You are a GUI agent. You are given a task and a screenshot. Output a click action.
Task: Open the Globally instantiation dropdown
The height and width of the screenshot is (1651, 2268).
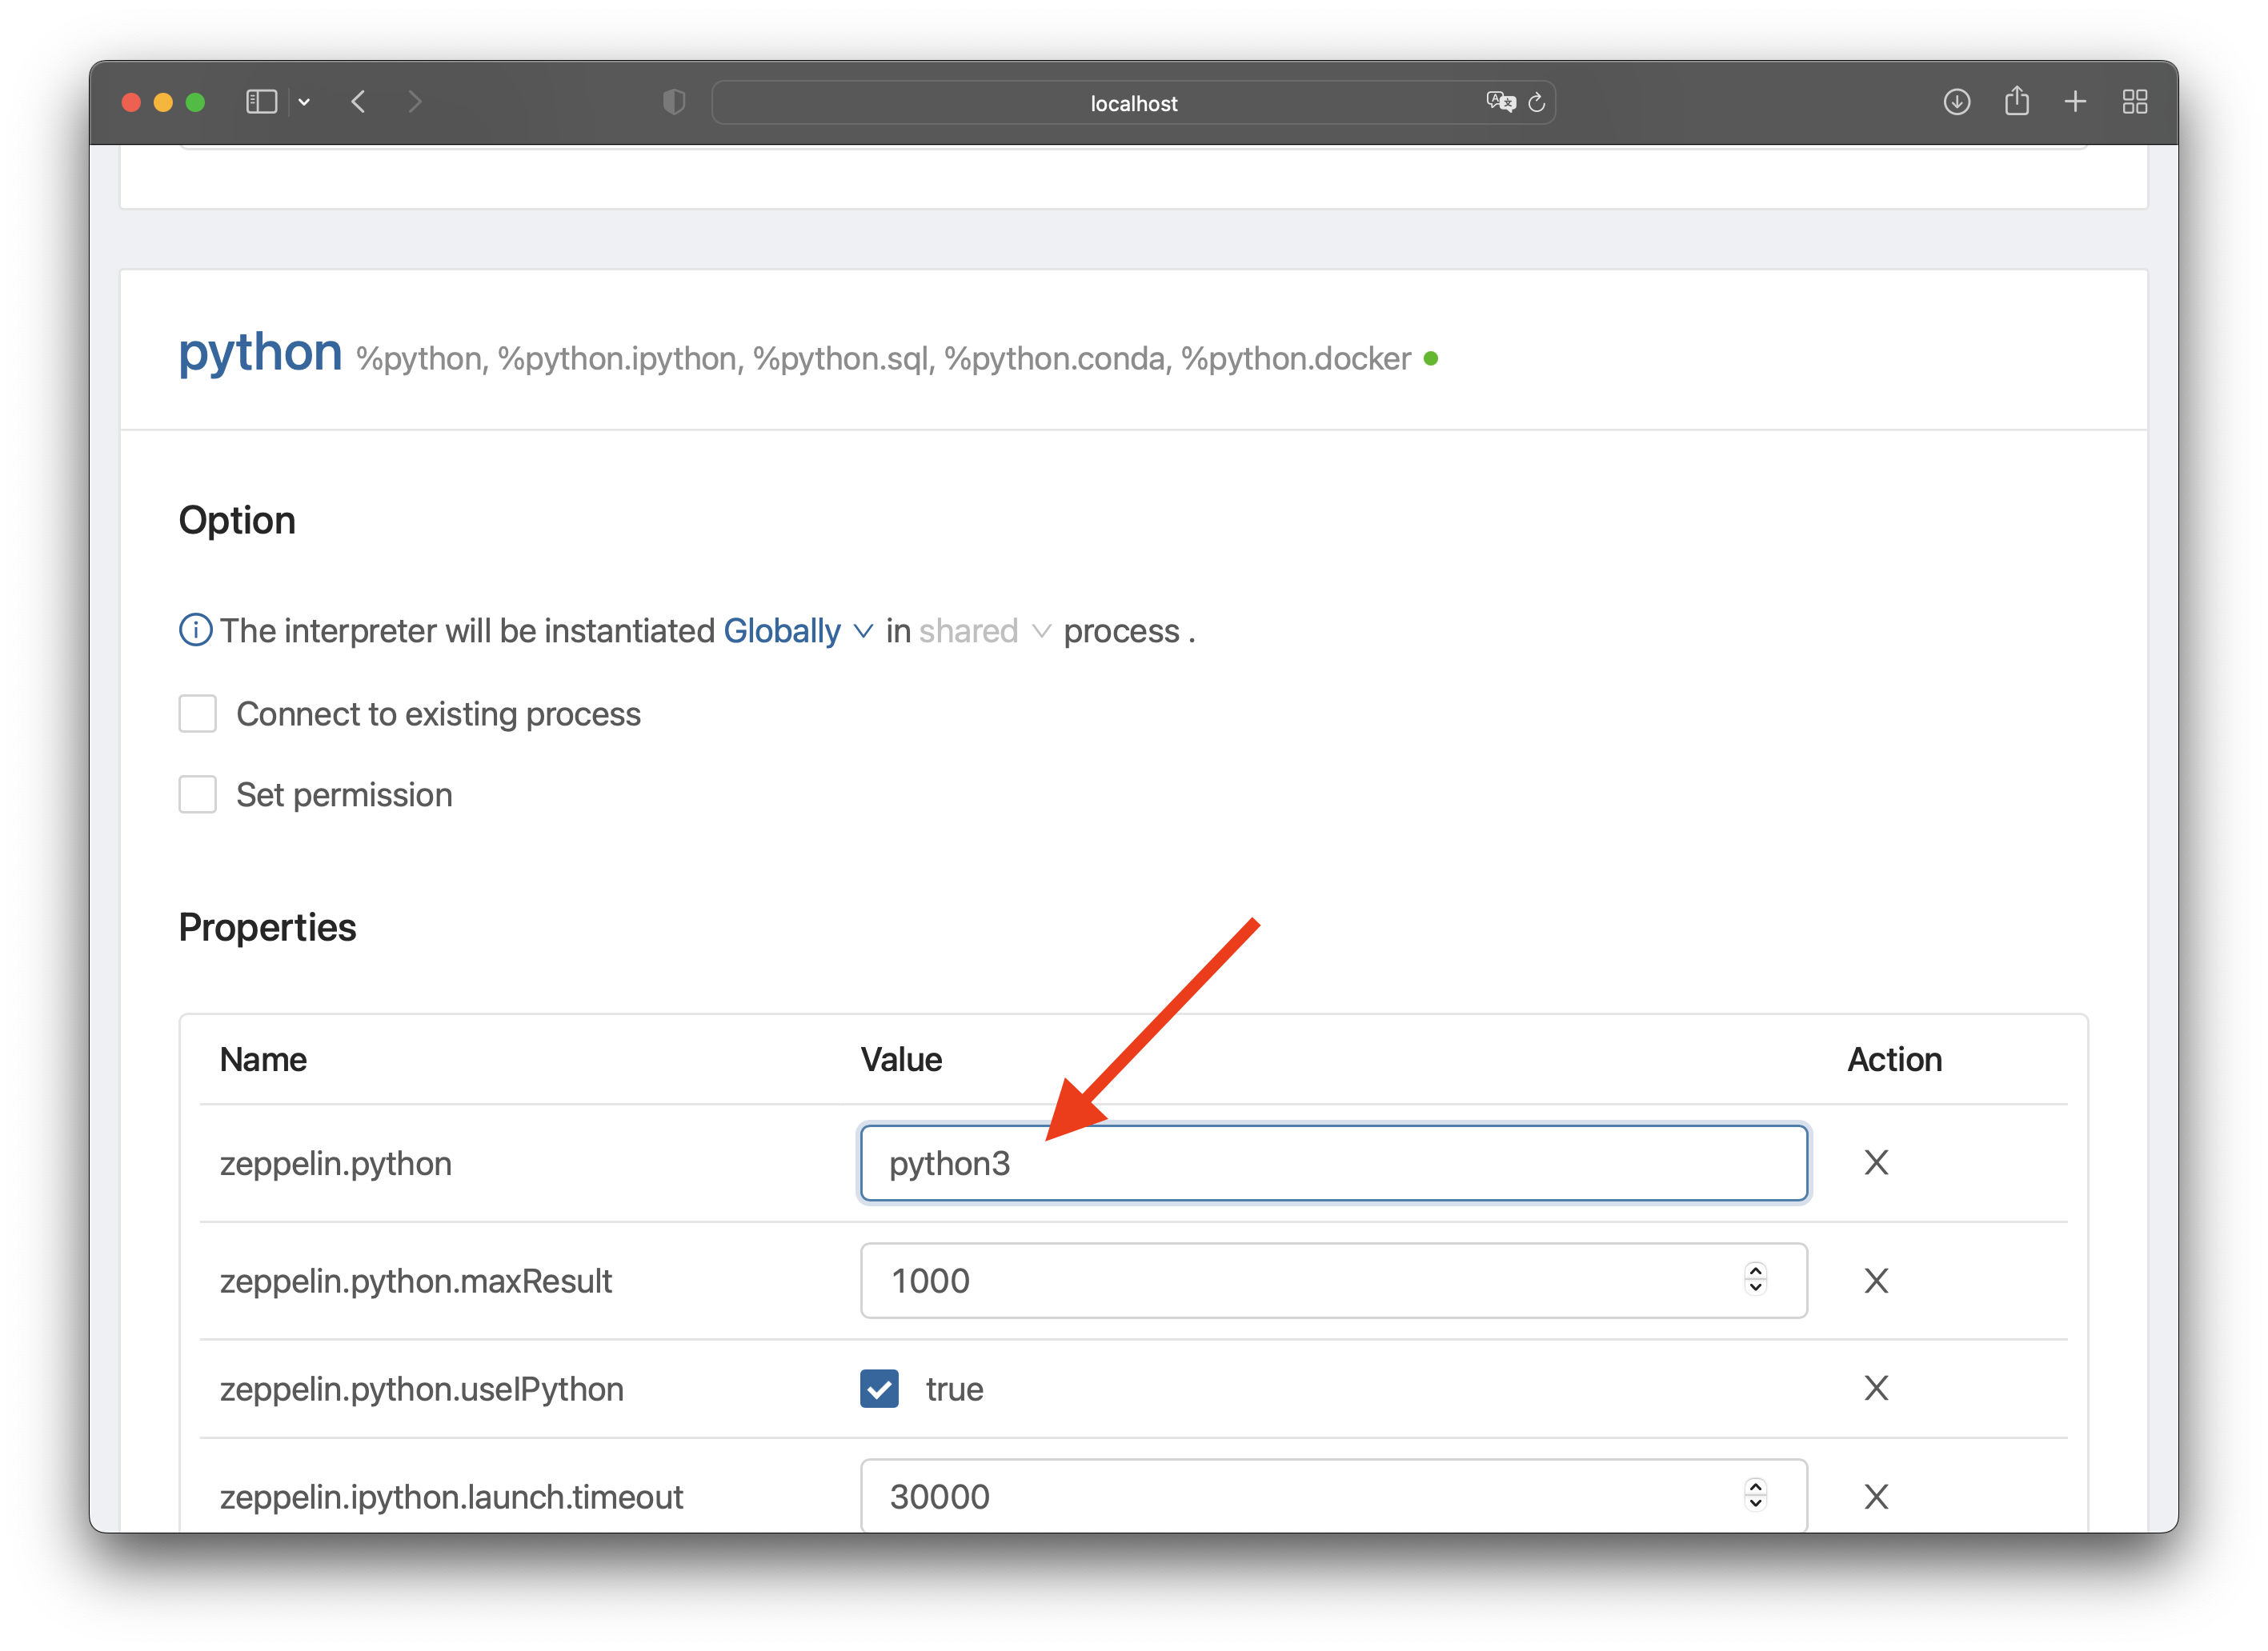point(797,630)
